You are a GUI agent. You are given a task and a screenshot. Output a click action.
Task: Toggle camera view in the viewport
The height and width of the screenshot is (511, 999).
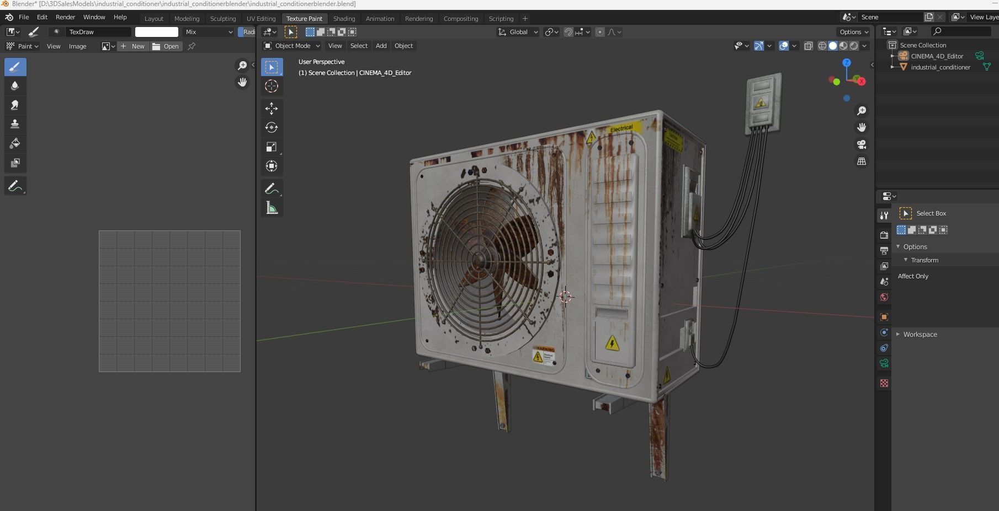point(862,144)
